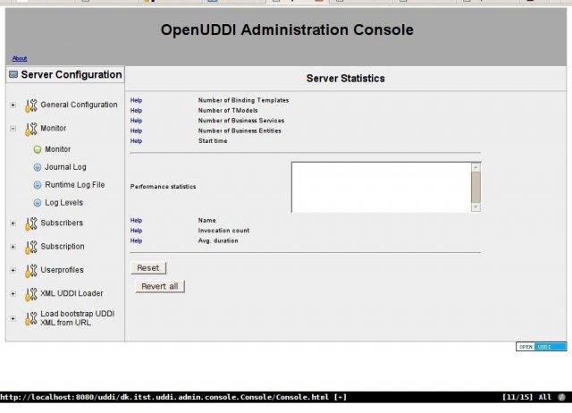The image size is (572, 413).
Task: Open the About link in the header
Action: click(20, 58)
